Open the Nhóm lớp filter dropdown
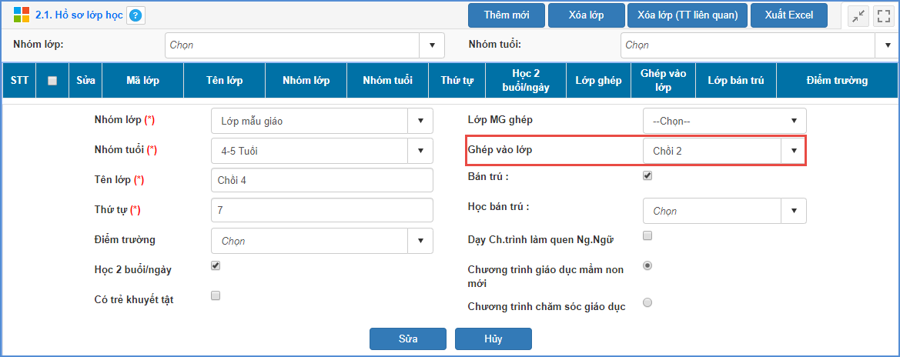This screenshot has height=357, width=900. (431, 45)
